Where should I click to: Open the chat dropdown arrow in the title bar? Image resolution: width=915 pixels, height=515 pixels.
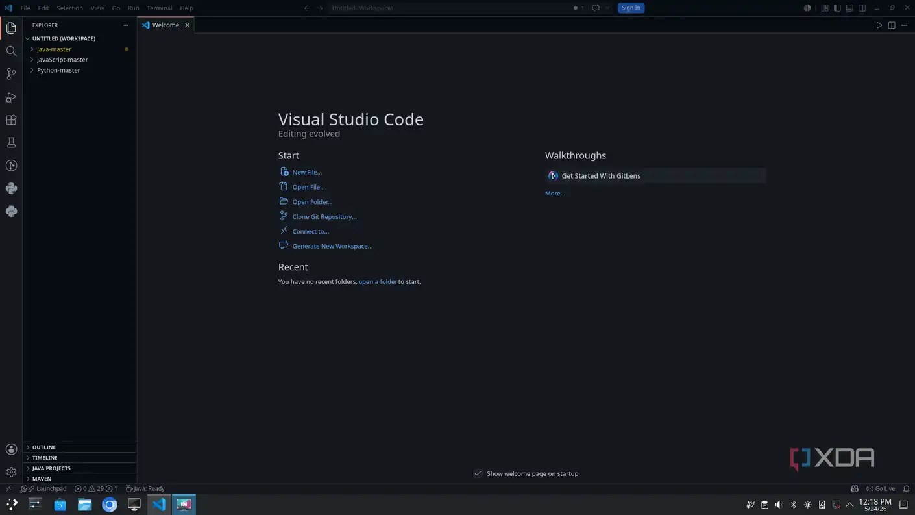[607, 8]
